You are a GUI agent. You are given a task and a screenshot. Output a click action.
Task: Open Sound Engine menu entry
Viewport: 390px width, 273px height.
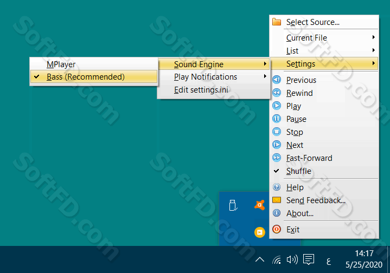pos(214,64)
